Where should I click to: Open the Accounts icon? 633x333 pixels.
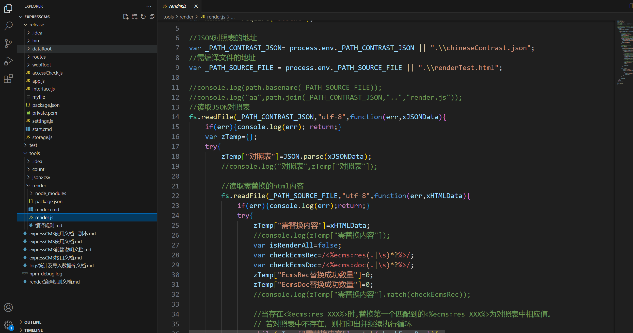point(8,307)
